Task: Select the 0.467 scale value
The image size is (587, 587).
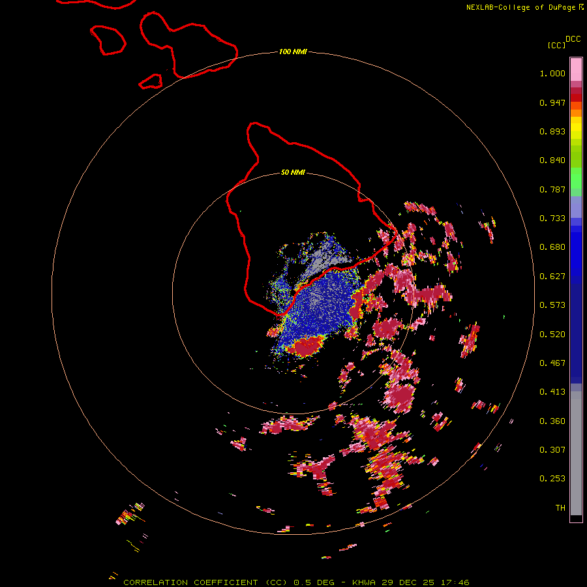Action: 552,363
